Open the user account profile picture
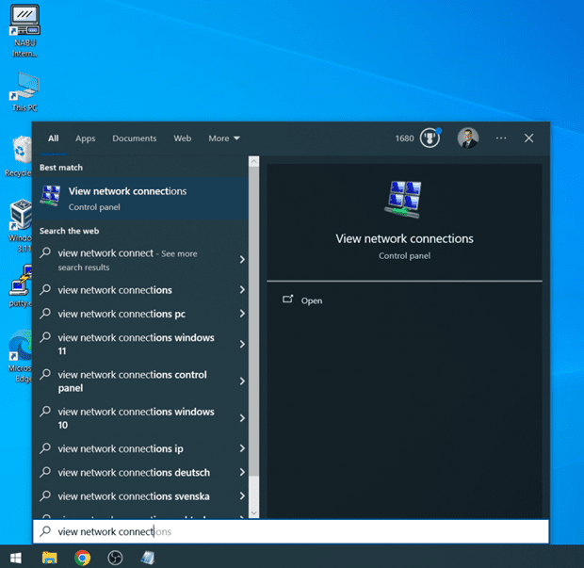Viewport: 584px width, 568px height. coord(468,138)
